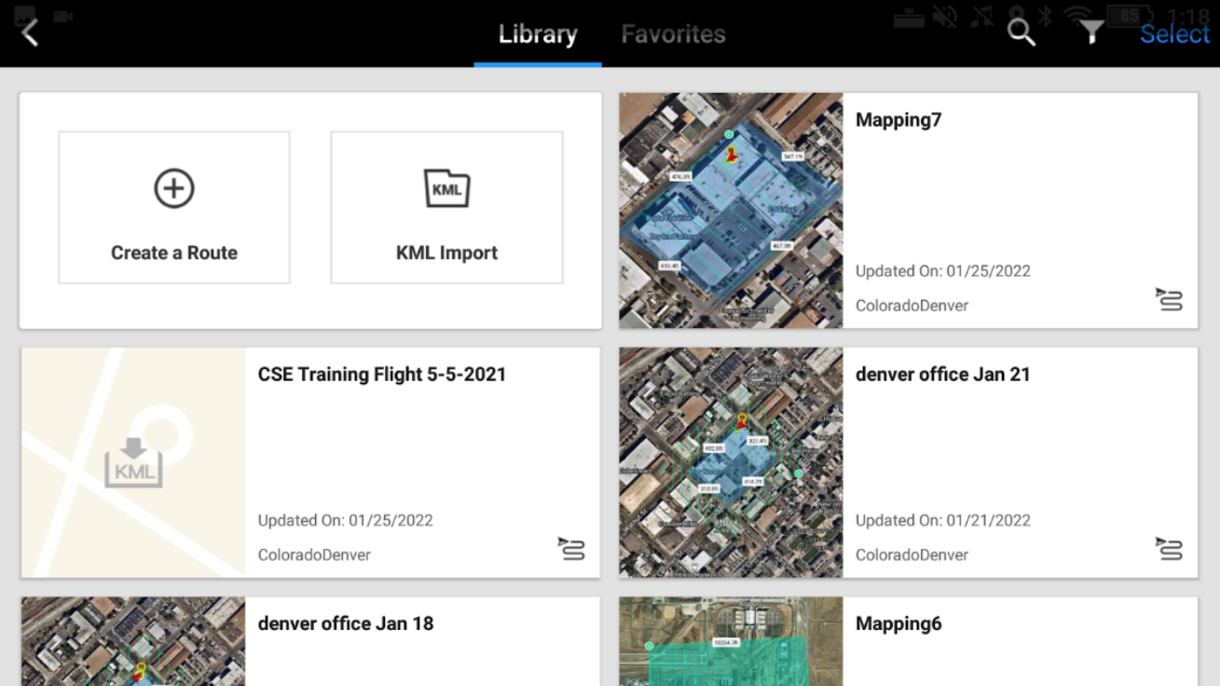Select the CSE Training Flight 5-5-2021 title

(x=382, y=375)
